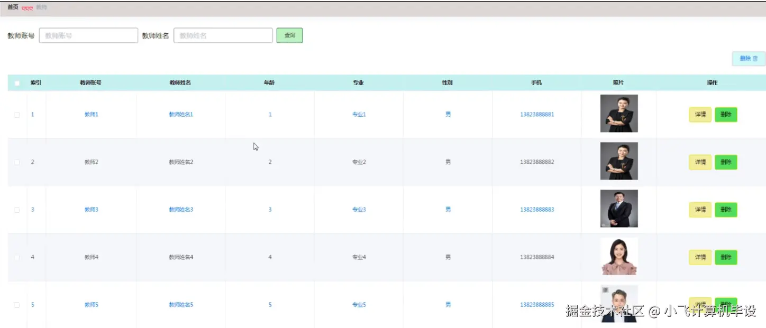
Task: Click phone number 13823888882
Action: click(x=537, y=162)
